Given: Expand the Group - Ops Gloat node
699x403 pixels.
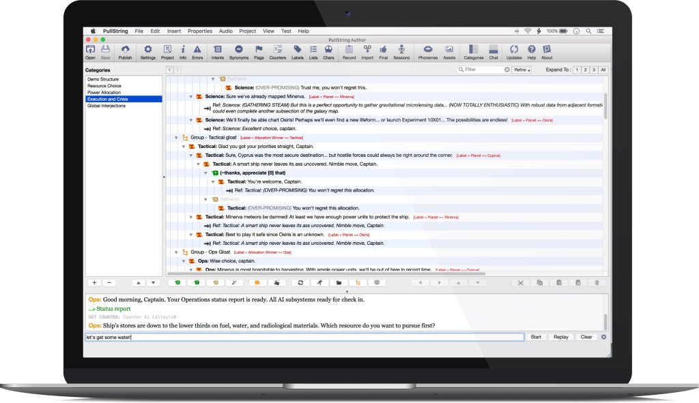Looking at the screenshot, I should pos(176,252).
